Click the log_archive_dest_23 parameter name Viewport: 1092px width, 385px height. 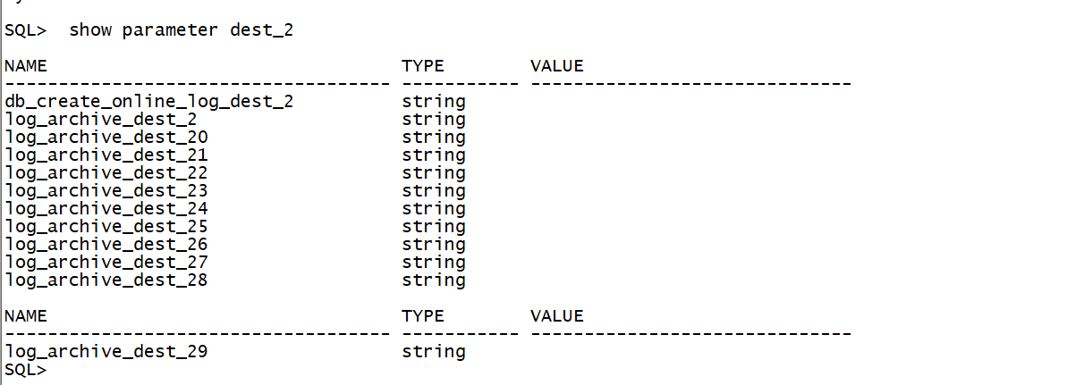click(106, 191)
